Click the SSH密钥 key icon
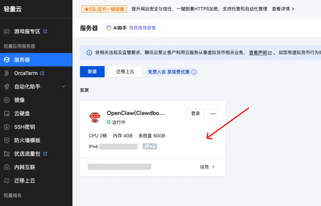Viewport: 321px width, 206px height. tap(7, 127)
